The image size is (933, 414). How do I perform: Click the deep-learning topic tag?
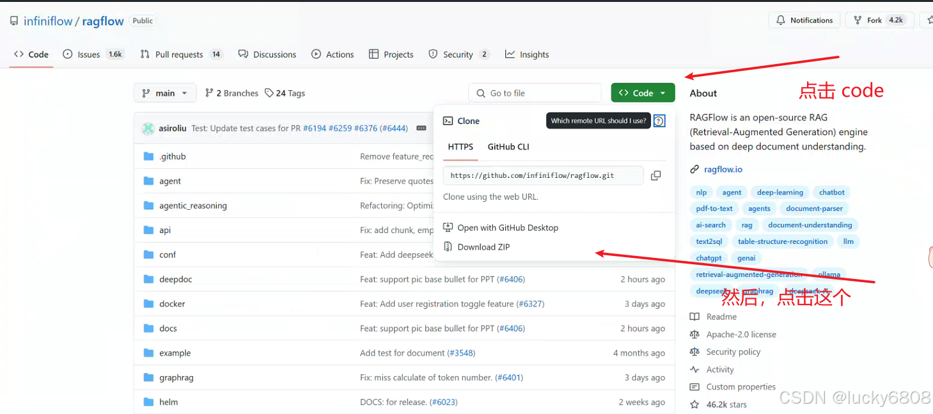pyautogui.click(x=780, y=193)
